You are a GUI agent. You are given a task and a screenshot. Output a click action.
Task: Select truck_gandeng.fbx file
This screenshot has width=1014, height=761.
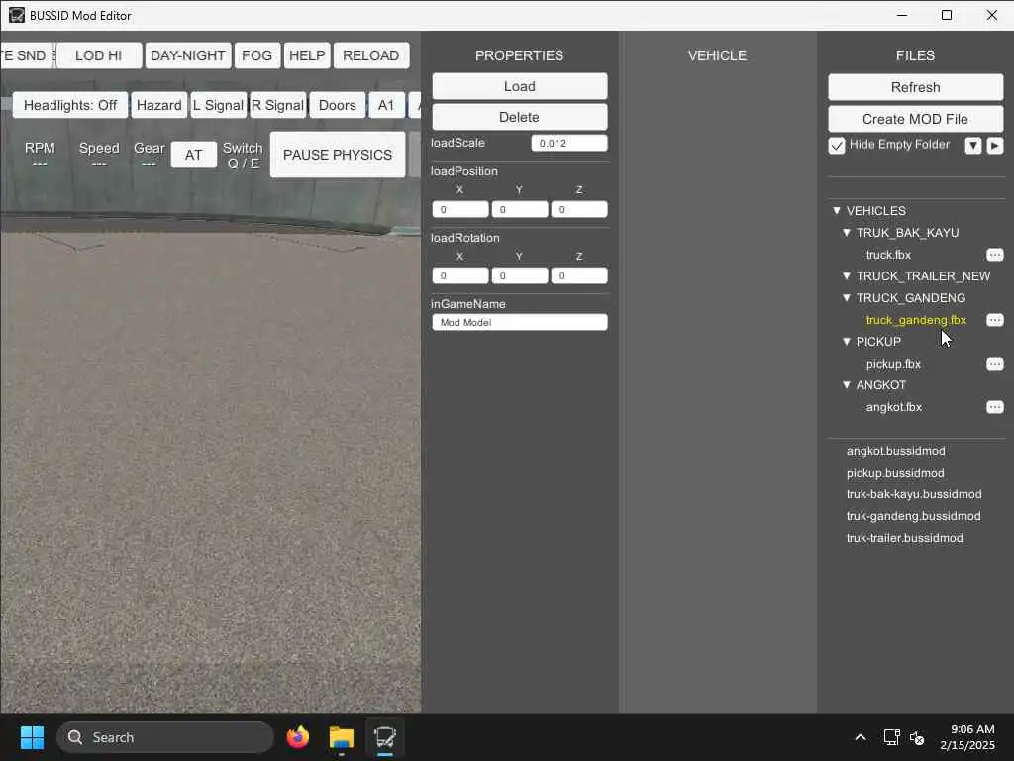click(916, 320)
